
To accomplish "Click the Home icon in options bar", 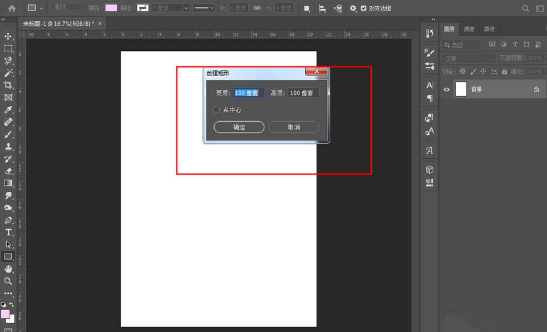I will click(x=11, y=8).
